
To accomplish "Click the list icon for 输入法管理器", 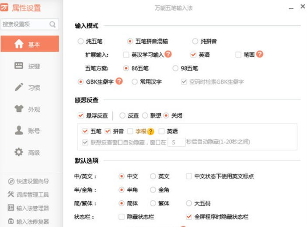I will click(x=11, y=208).
